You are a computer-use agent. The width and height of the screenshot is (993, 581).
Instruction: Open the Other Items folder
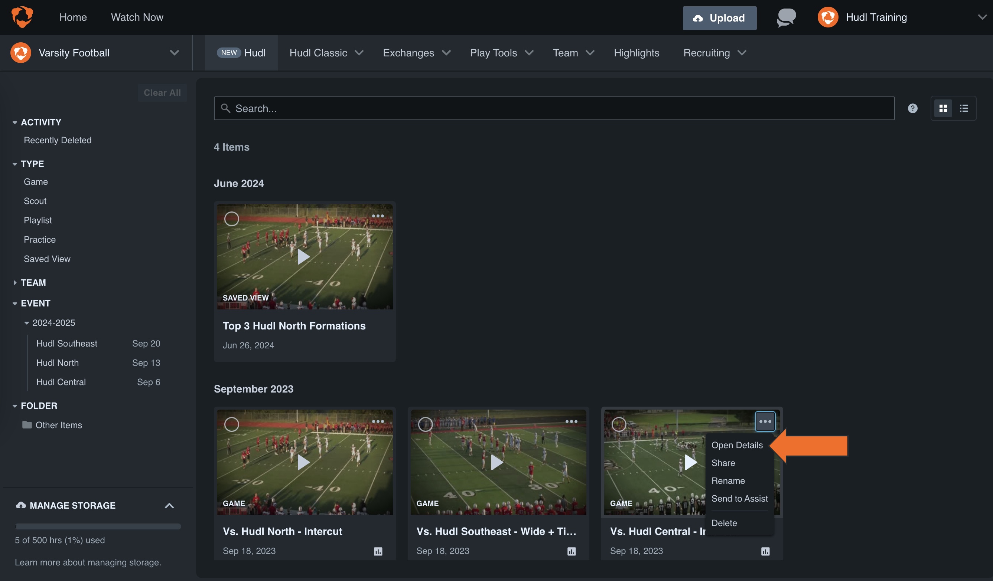58,425
